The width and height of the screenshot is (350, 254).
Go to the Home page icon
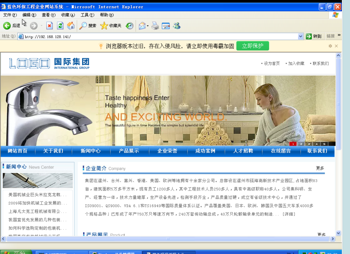click(x=71, y=26)
